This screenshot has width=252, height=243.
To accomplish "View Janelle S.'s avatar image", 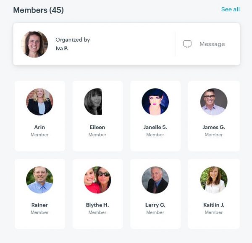I will (155, 102).
